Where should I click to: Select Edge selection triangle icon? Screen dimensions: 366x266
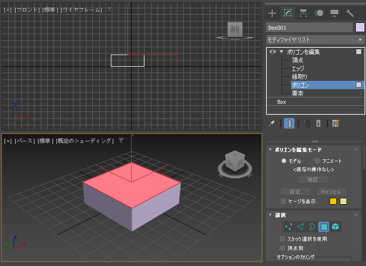coord(300,227)
